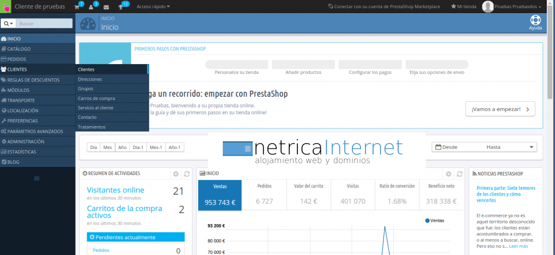Viewport: 555px width, 255px height.
Task: Open the messages envelope icon
Action: click(106, 7)
